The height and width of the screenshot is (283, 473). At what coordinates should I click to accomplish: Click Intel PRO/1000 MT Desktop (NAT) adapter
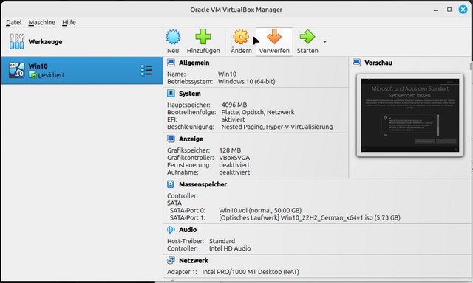click(251, 272)
